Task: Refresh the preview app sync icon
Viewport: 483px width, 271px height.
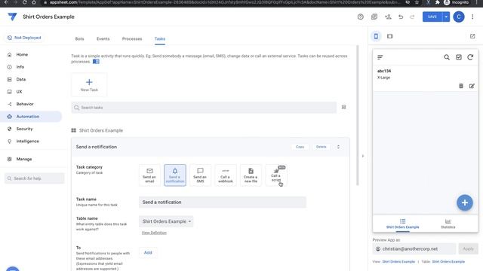Action: coord(470,57)
